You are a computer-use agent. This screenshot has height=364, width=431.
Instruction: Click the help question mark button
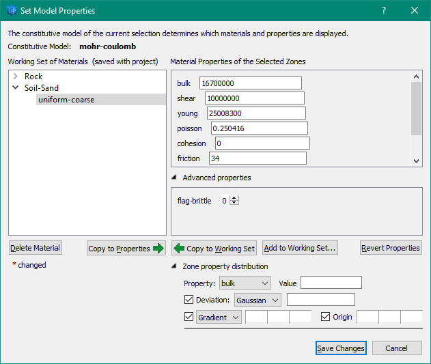(384, 10)
